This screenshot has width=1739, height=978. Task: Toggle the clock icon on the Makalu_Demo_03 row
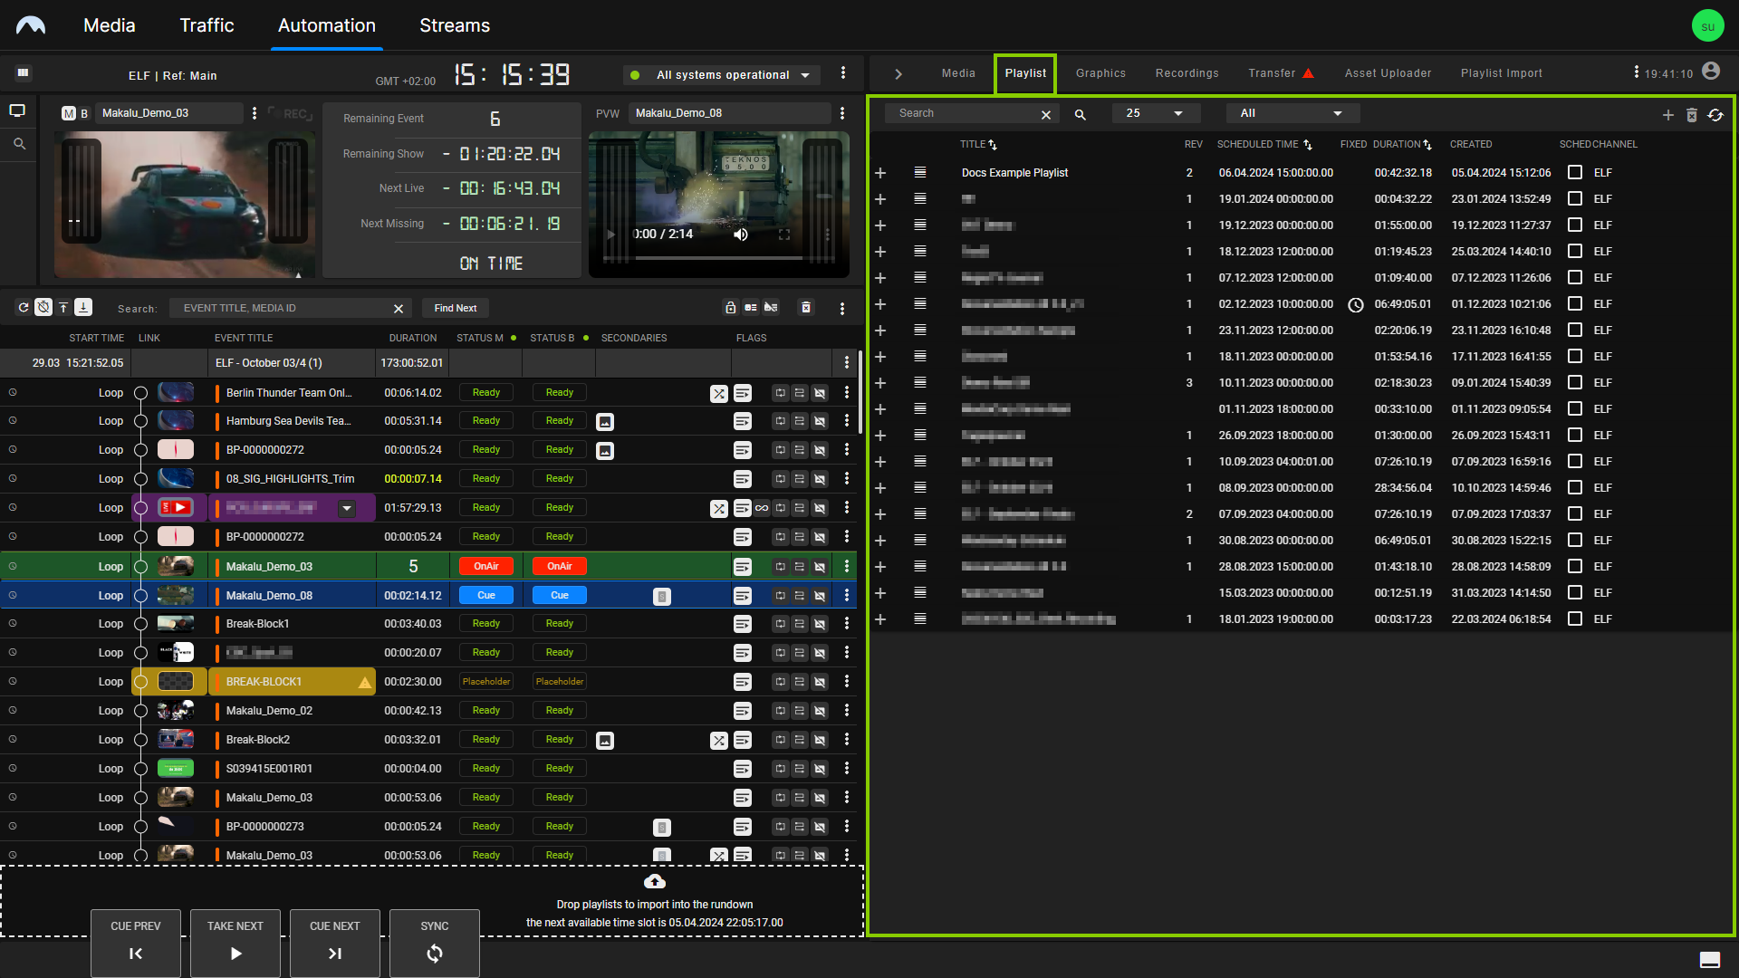[12, 566]
